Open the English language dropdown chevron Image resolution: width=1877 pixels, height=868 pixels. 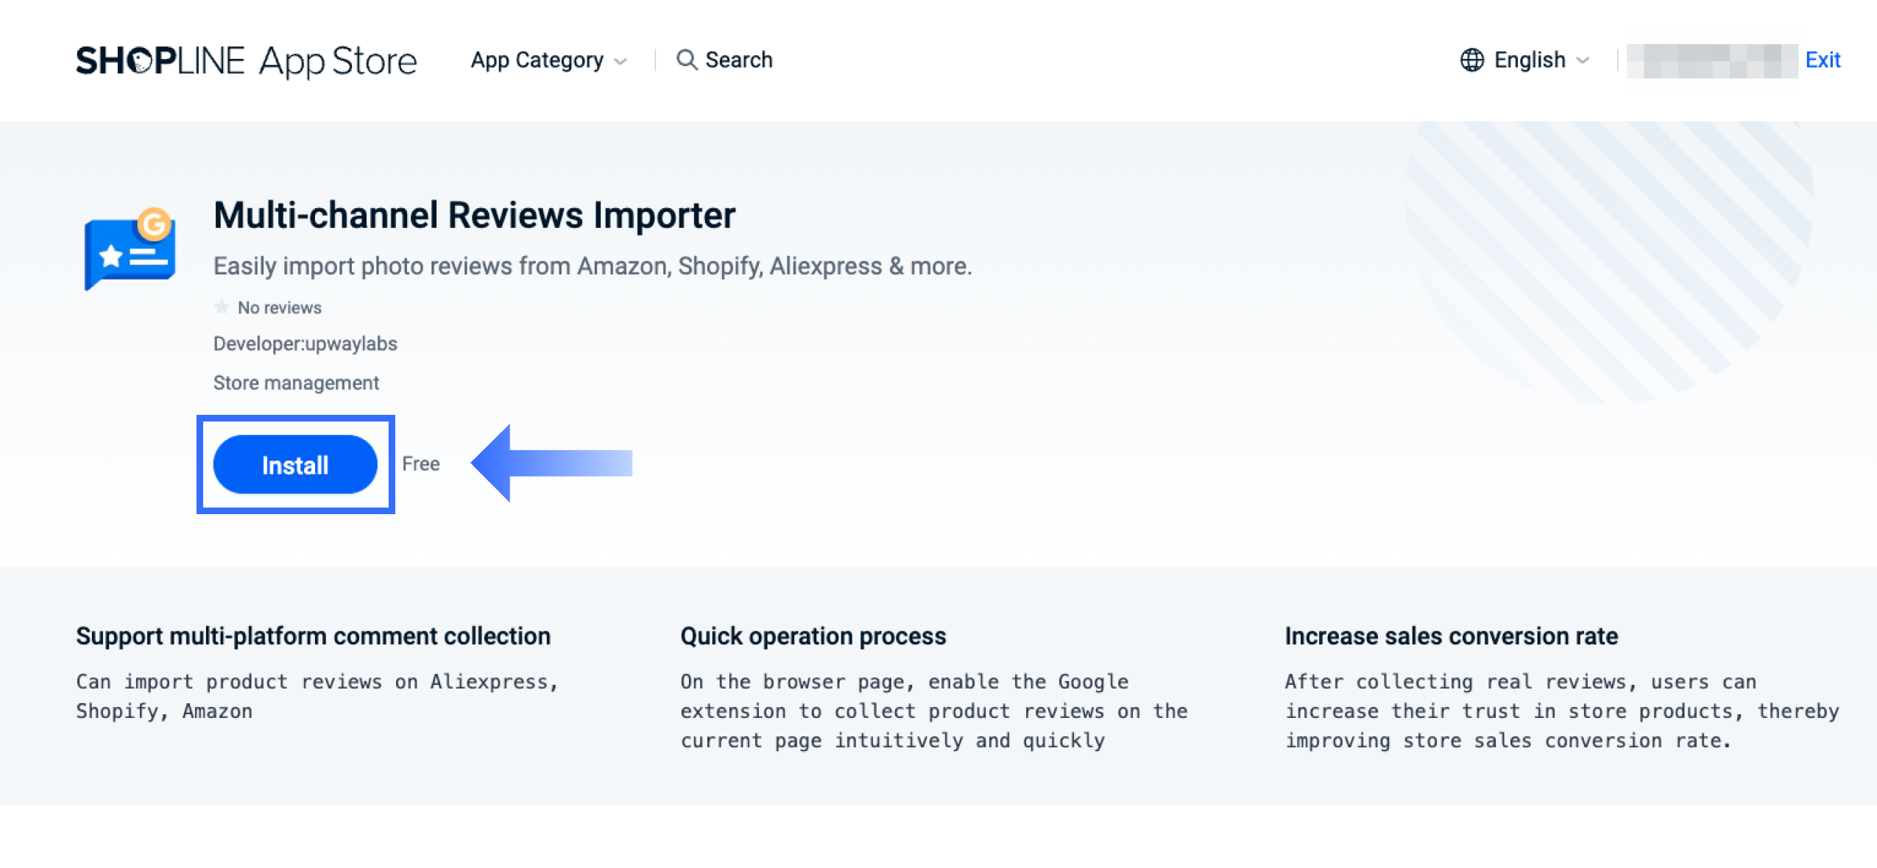[1583, 60]
